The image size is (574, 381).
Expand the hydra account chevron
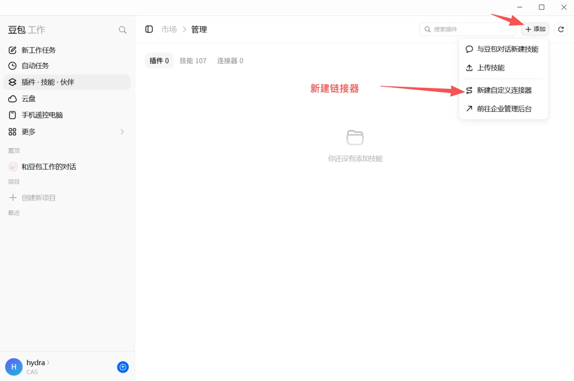(x=48, y=363)
